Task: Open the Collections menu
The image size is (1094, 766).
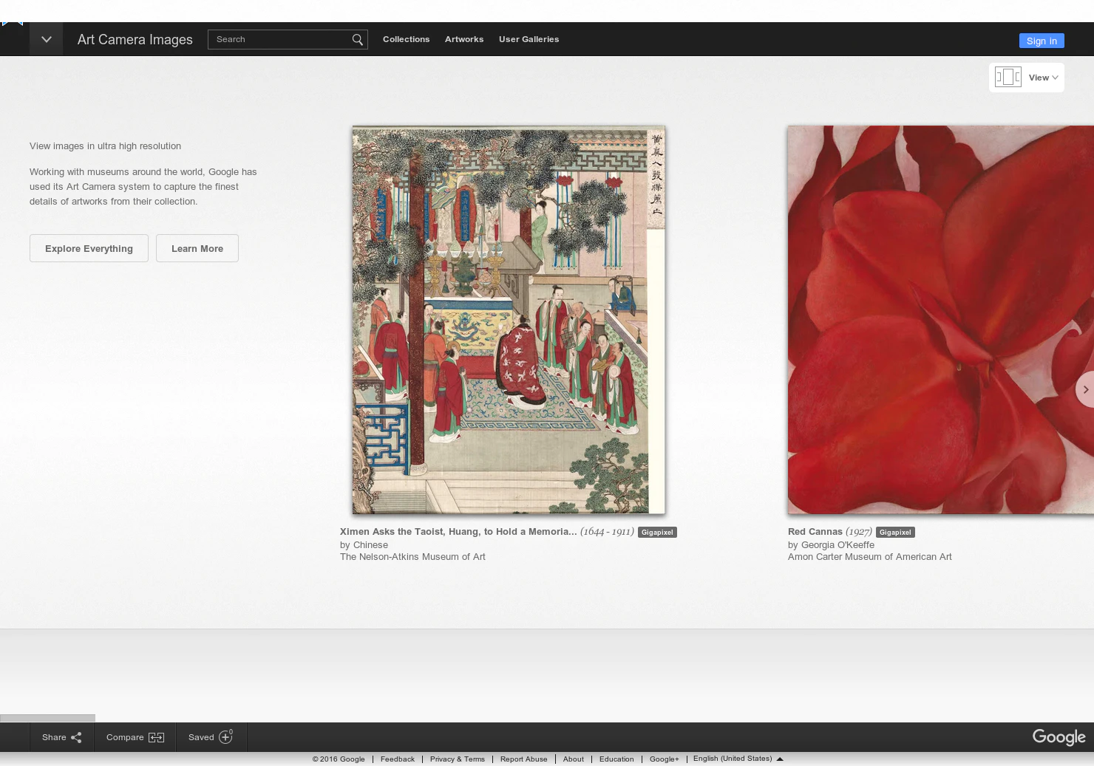Action: [x=406, y=39]
